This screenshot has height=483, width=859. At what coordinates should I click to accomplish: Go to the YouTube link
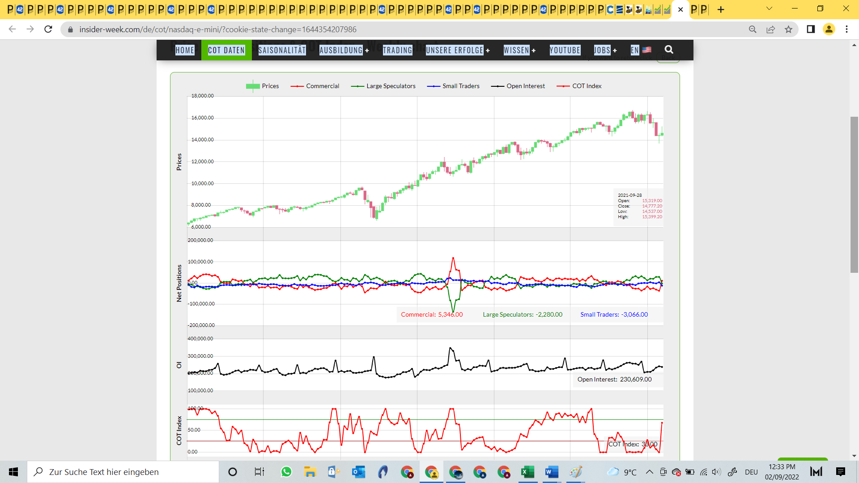tap(565, 50)
